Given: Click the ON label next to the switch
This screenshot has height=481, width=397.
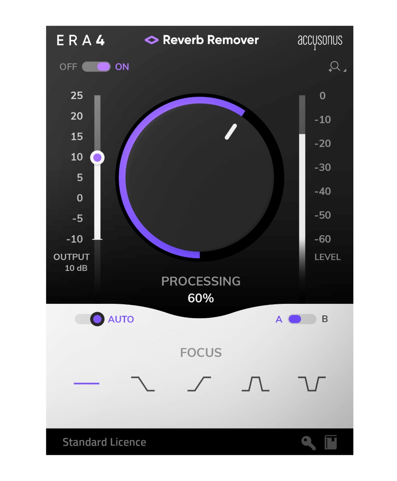Looking at the screenshot, I should click(x=122, y=67).
